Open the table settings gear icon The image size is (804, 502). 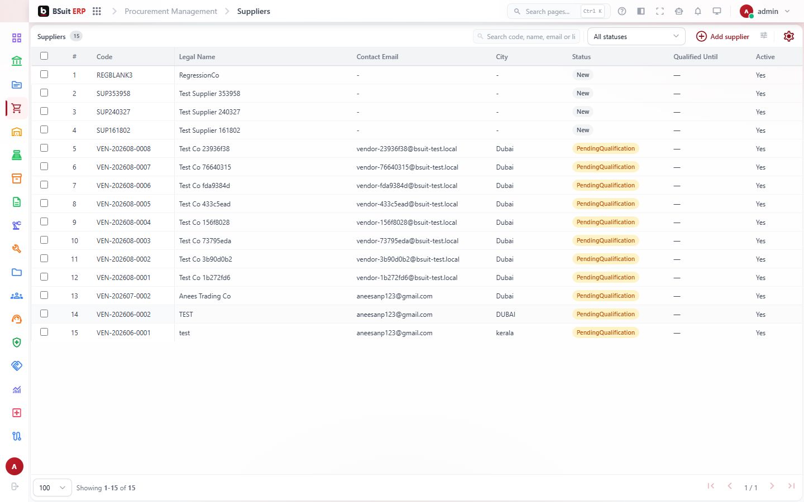point(789,36)
